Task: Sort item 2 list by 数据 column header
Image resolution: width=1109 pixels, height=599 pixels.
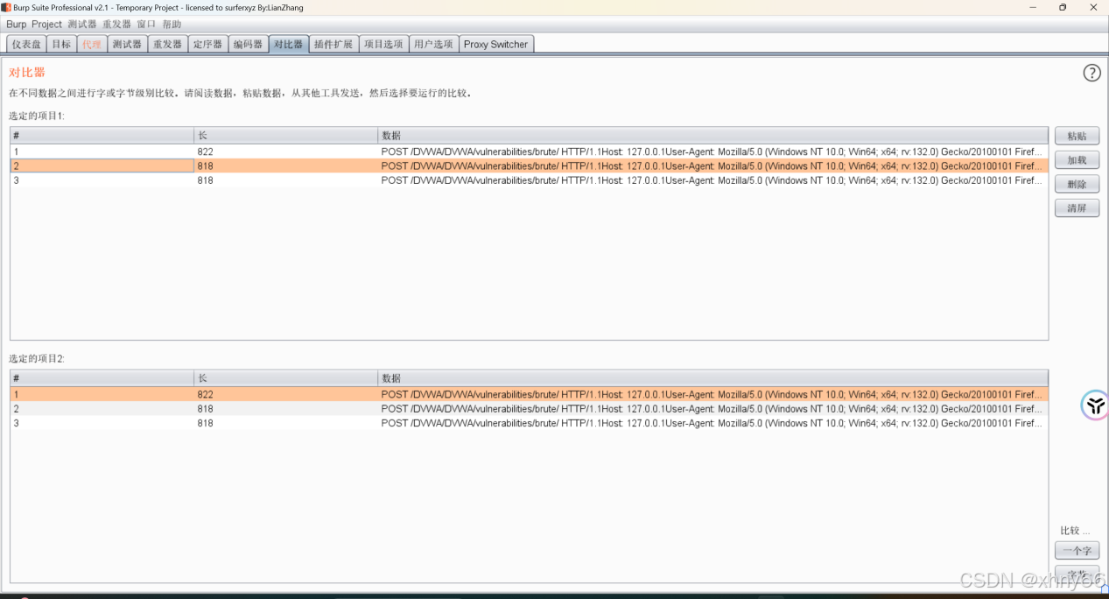Action: pyautogui.click(x=712, y=378)
